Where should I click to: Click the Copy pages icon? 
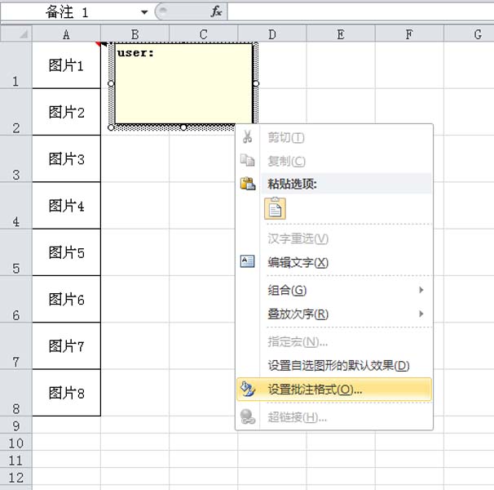pos(248,161)
